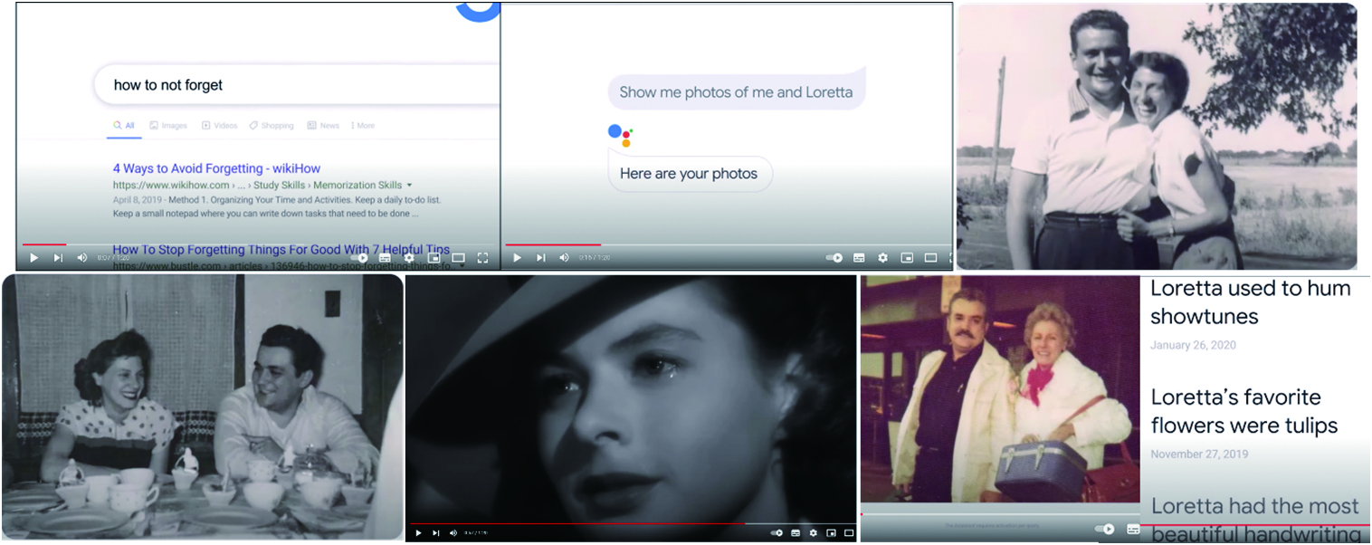Viewport: 1372px width, 545px height.
Task: Switch to the Videos search tab
Action: pos(219,126)
